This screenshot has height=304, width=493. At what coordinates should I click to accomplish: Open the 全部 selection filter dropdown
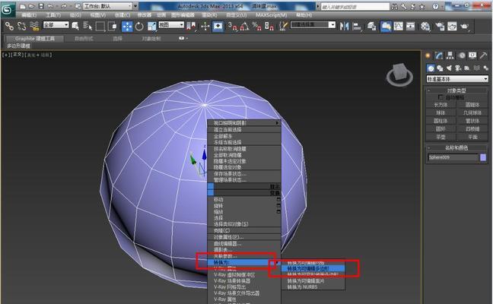[56, 24]
